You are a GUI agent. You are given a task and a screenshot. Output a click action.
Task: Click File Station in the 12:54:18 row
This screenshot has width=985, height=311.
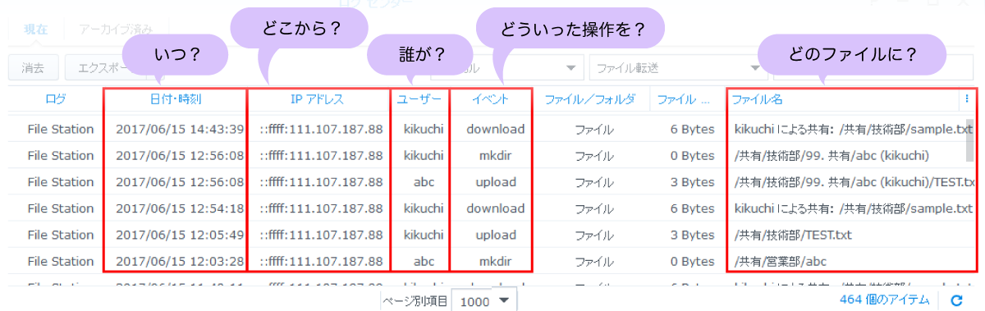click(61, 208)
